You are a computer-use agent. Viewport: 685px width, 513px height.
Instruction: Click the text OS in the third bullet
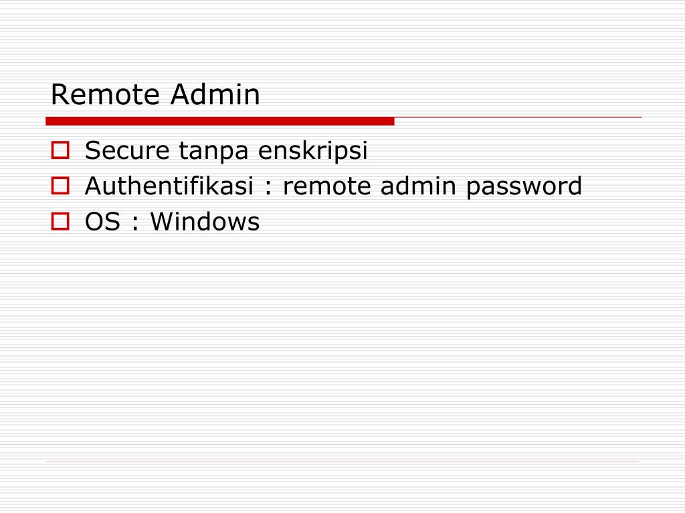click(x=102, y=222)
